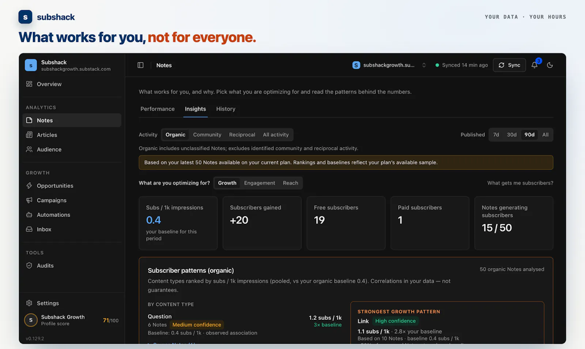Click the subshack logo icon
Image resolution: width=585 pixels, height=349 pixels.
tap(25, 17)
